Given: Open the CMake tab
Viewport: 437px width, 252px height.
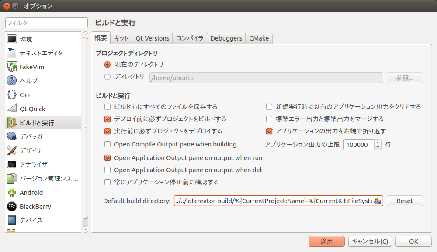Looking at the screenshot, I should 259,38.
